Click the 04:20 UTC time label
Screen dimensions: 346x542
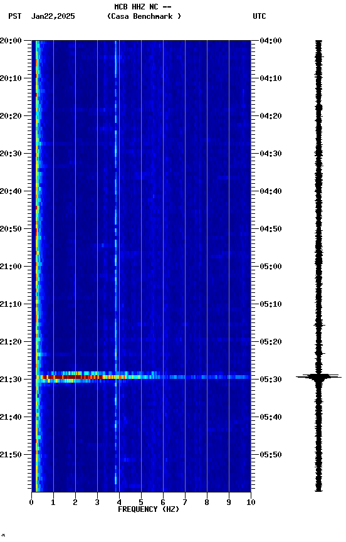point(271,116)
